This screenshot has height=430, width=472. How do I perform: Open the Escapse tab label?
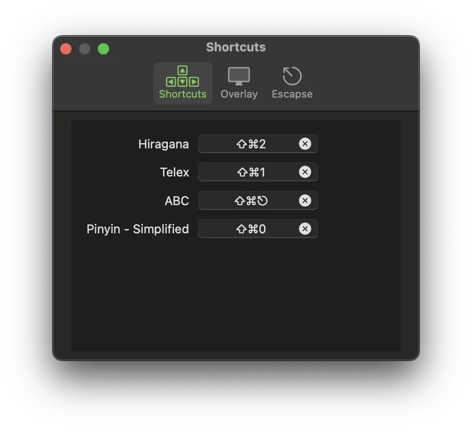pos(292,94)
